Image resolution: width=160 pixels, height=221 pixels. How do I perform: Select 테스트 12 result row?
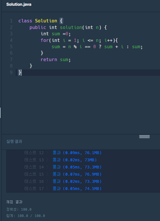(x=63, y=153)
